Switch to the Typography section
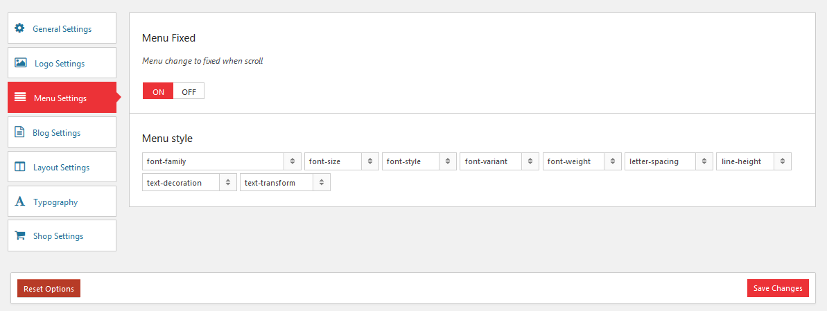The width and height of the screenshot is (827, 311). (62, 202)
